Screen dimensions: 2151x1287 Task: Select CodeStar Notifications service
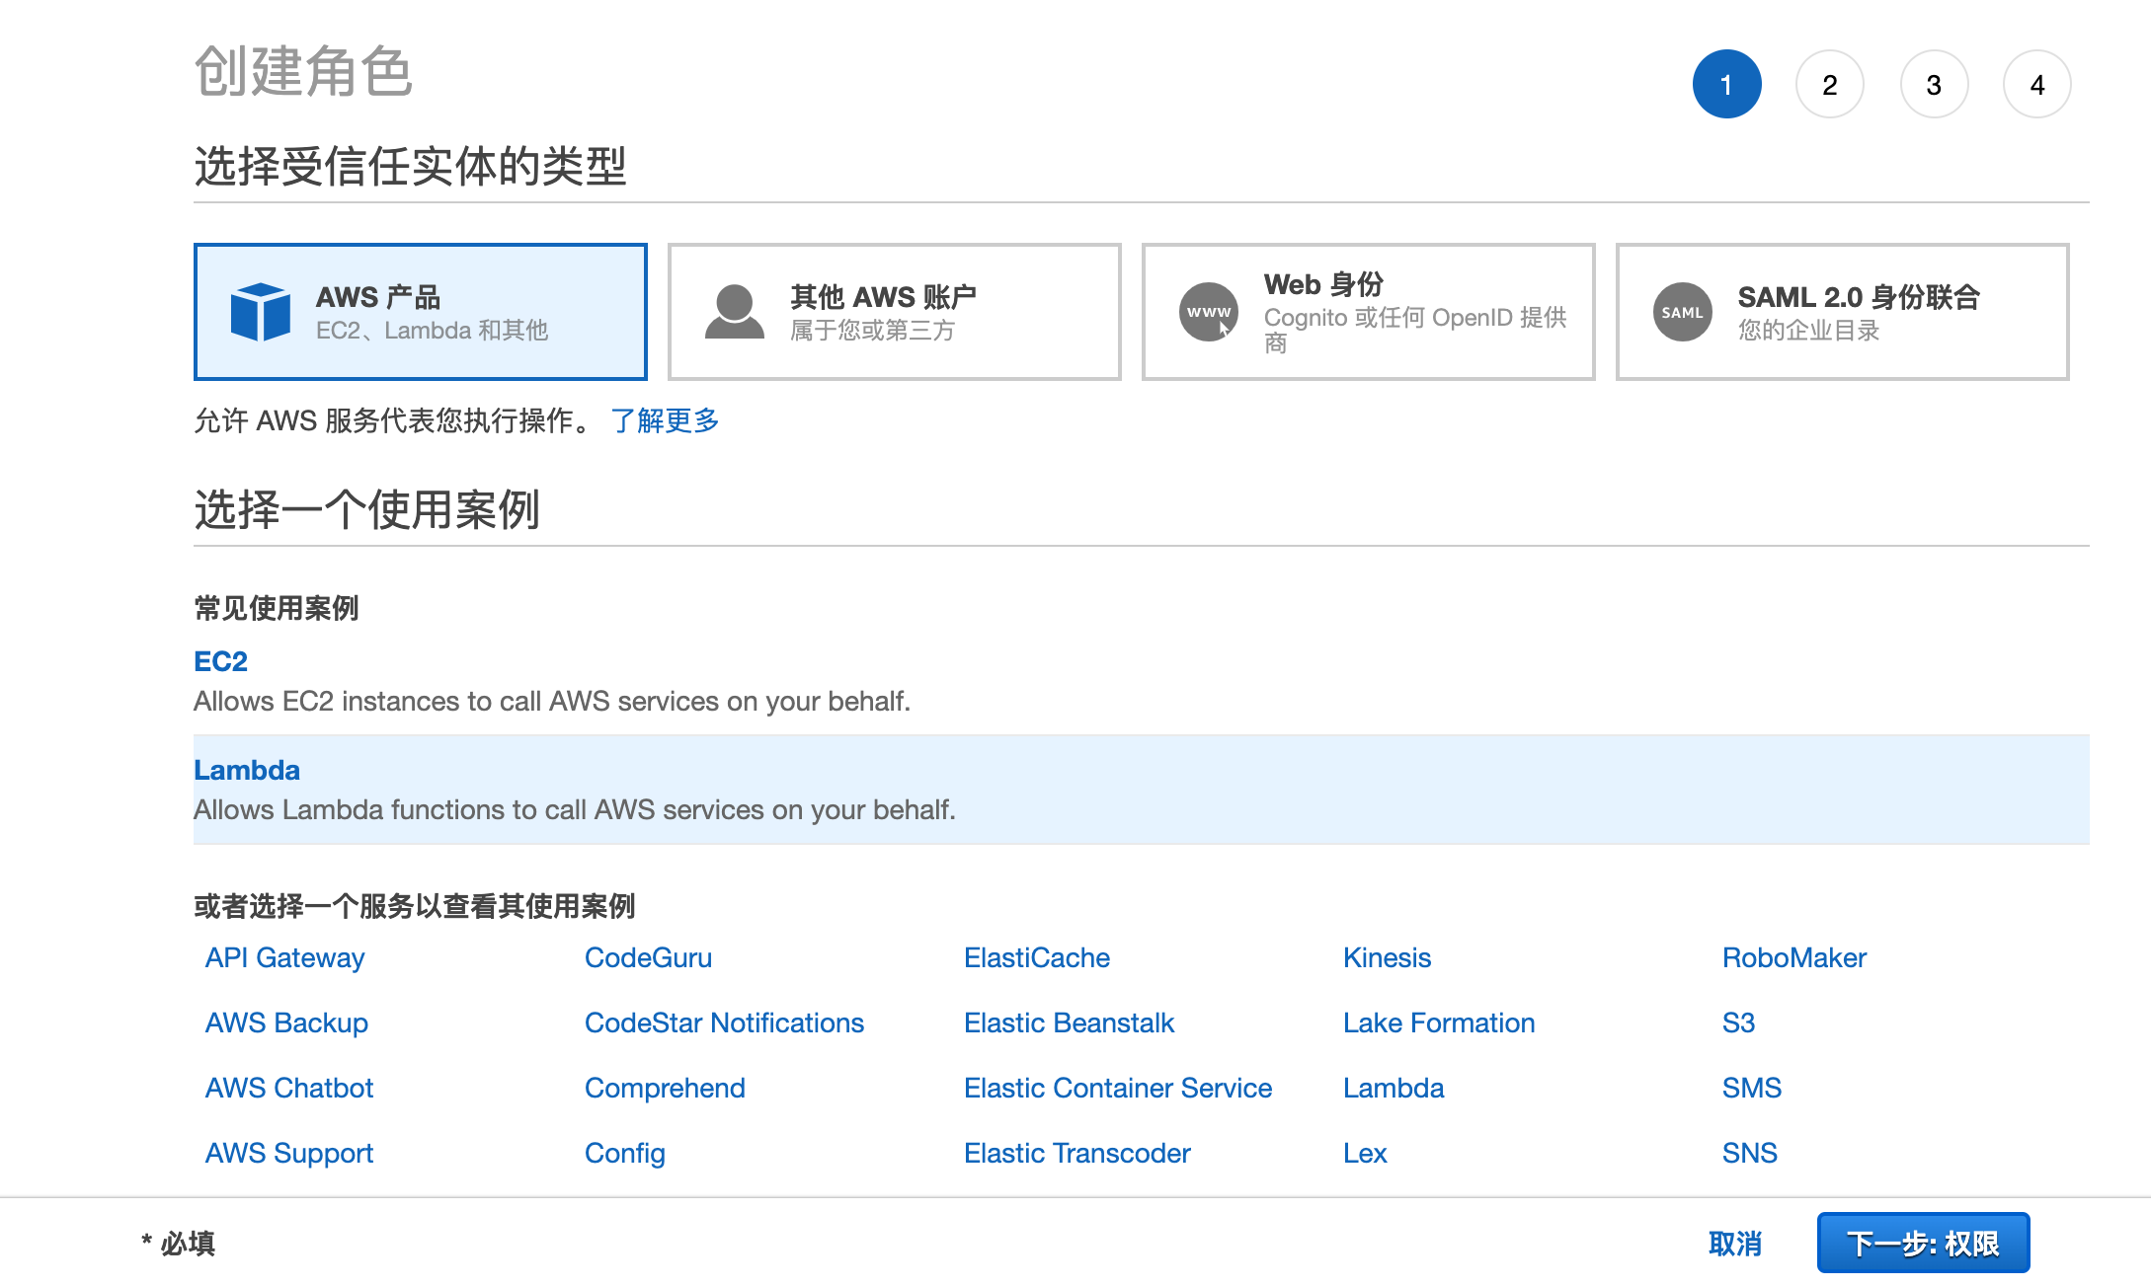pos(724,1022)
